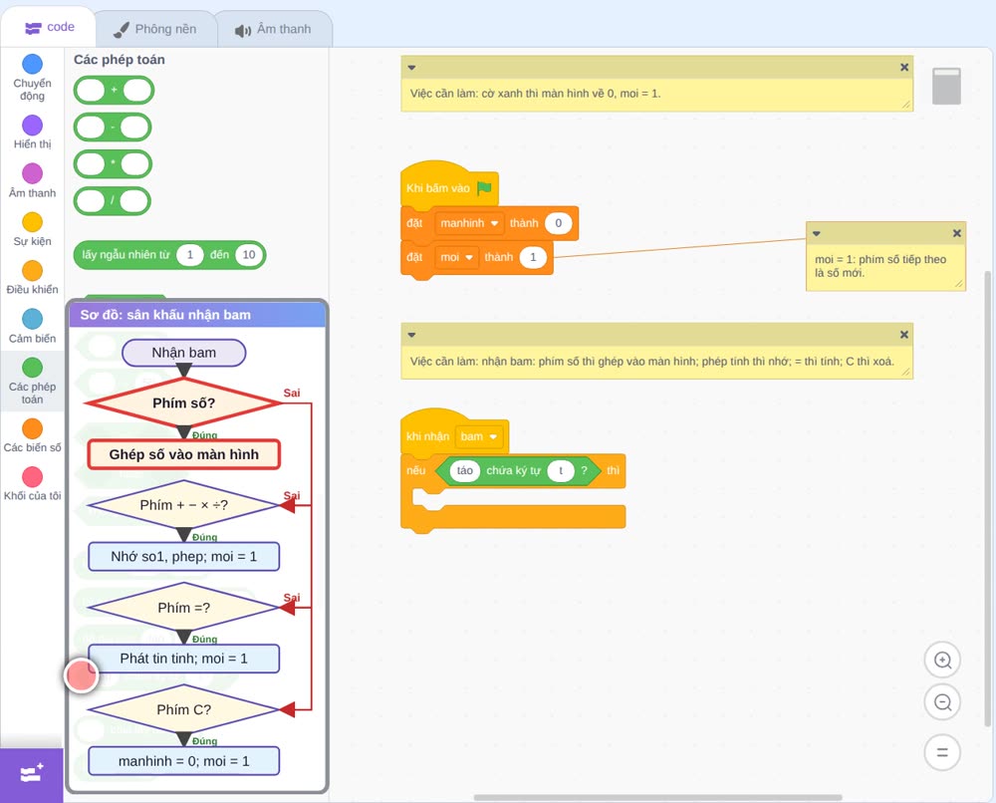Click the 'táo' text field
The image size is (996, 803).
pyautogui.click(x=465, y=471)
